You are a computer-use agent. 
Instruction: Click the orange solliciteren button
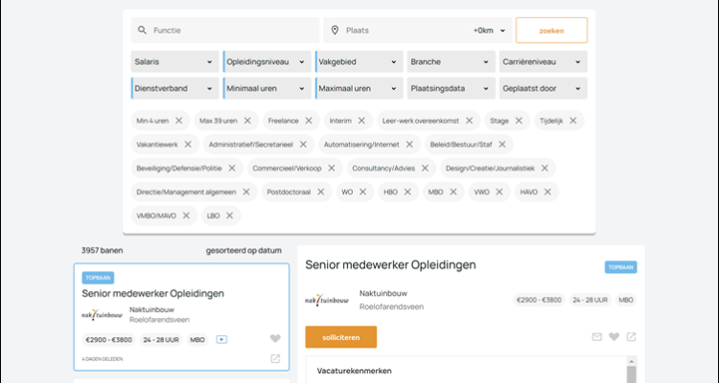pos(340,337)
